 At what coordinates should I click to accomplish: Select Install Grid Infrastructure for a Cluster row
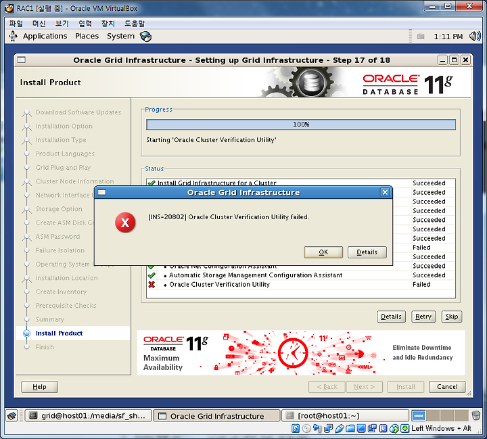[x=300, y=183]
